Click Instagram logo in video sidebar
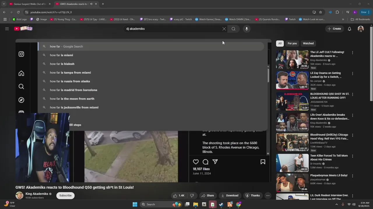Image resolution: width=373 pixels, height=209 pixels. [x=21, y=54]
